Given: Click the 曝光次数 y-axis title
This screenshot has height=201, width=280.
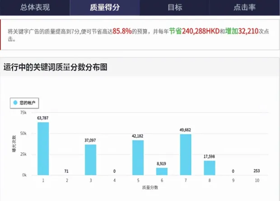Looking at the screenshot, I should tap(14, 144).
